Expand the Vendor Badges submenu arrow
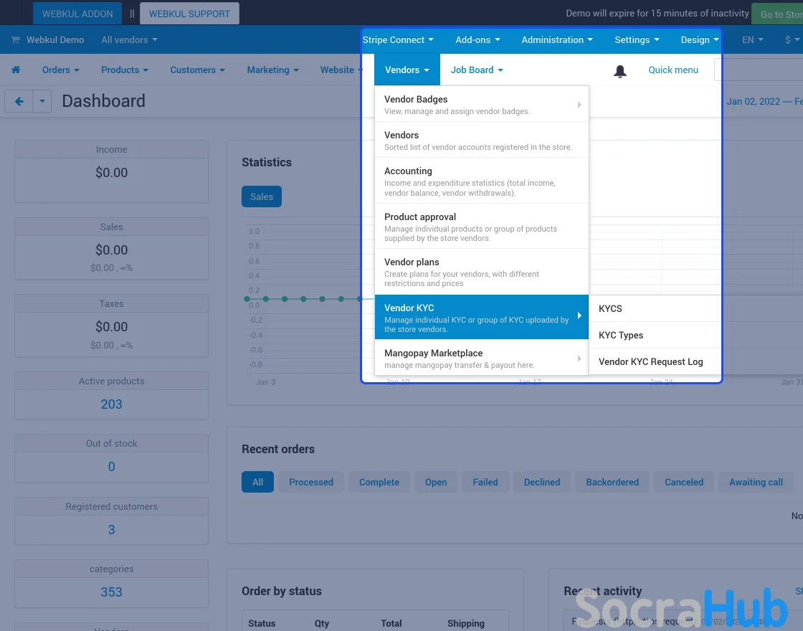This screenshot has height=631, width=803. coord(579,105)
